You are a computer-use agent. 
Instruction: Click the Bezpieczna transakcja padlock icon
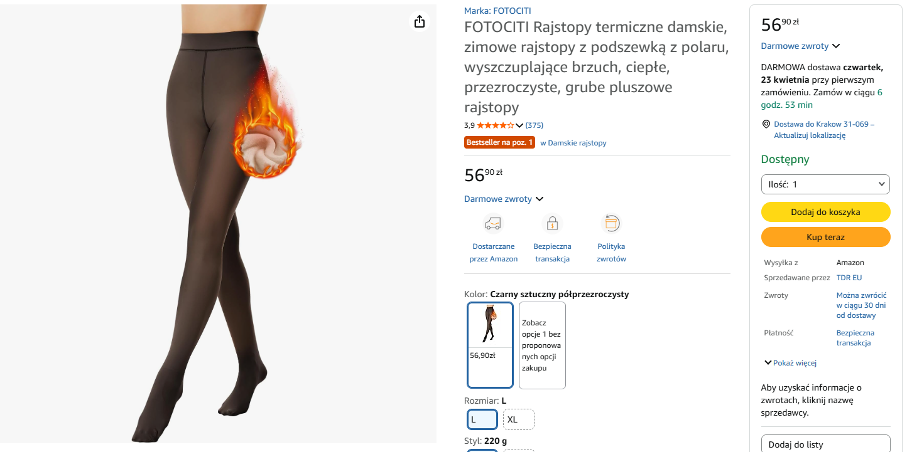552,223
